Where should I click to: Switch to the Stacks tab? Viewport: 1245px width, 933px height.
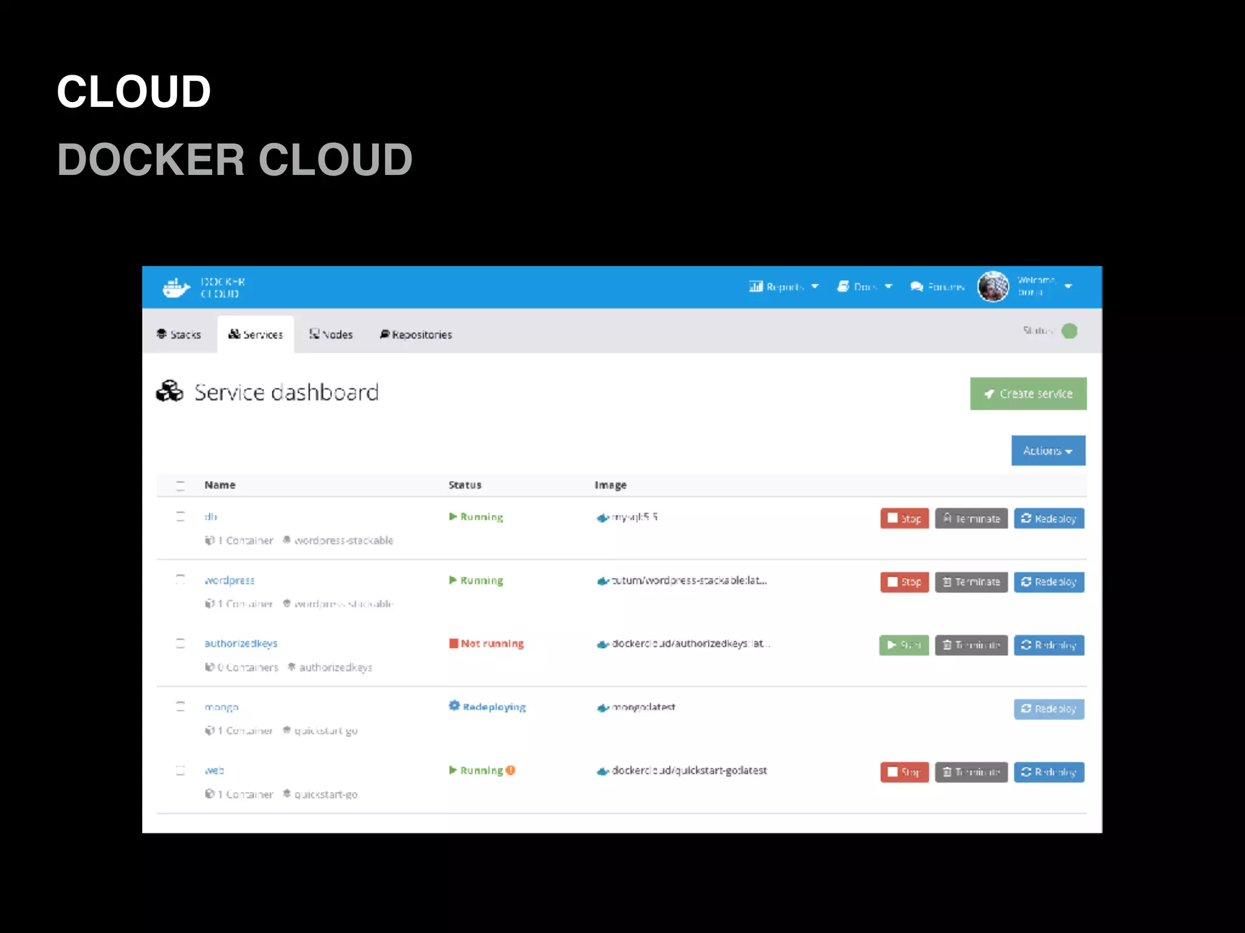point(179,334)
